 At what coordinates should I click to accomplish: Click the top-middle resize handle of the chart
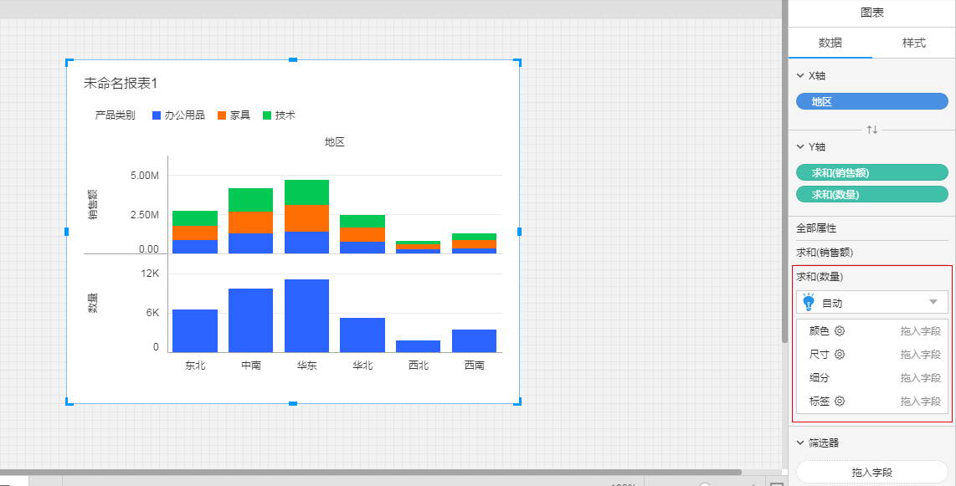point(293,59)
